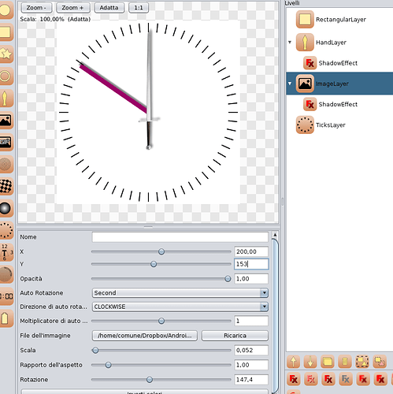Move the selected layer up
Screen dimensions: 393x394
point(294,362)
